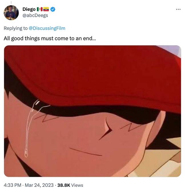Open the crying anime character image
The image size is (185, 192).
point(92,111)
